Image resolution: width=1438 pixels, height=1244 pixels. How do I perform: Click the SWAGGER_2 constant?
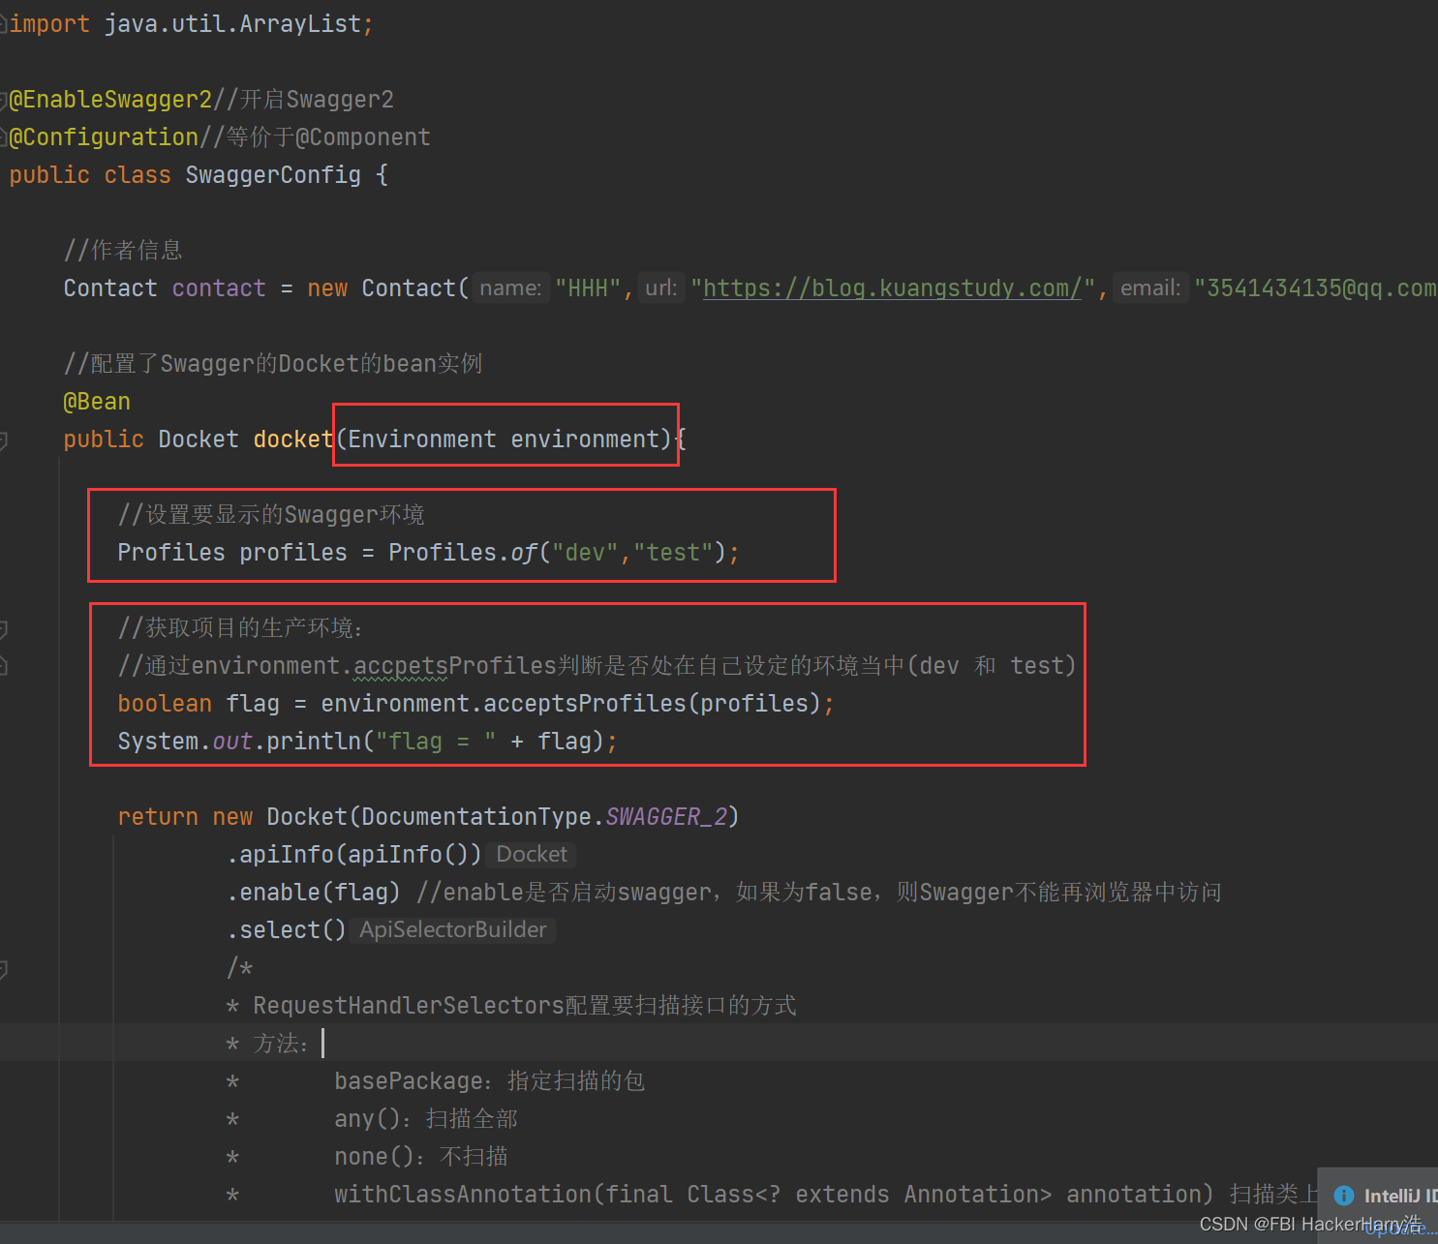(666, 817)
